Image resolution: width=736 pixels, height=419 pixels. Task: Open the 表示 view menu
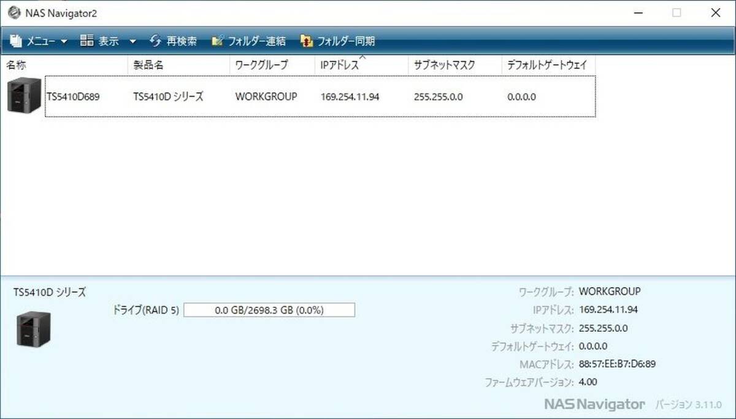coord(108,41)
